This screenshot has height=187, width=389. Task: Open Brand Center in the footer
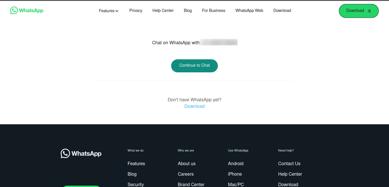pos(191,184)
